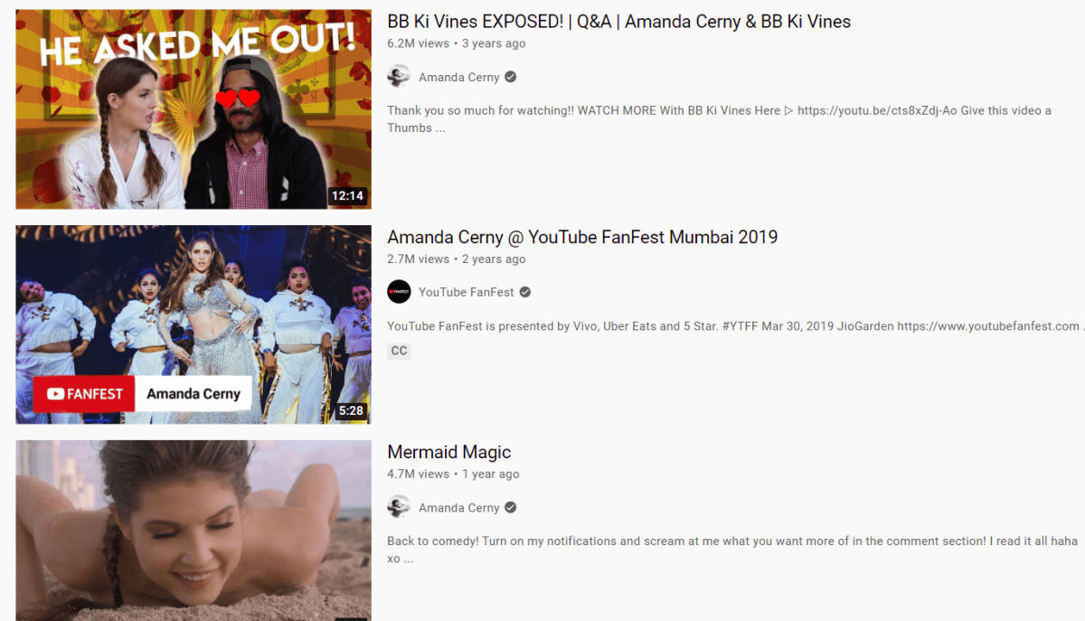1085x621 pixels.
Task: Click verified badge beside first Amanda Cerny name
Action: click(511, 78)
